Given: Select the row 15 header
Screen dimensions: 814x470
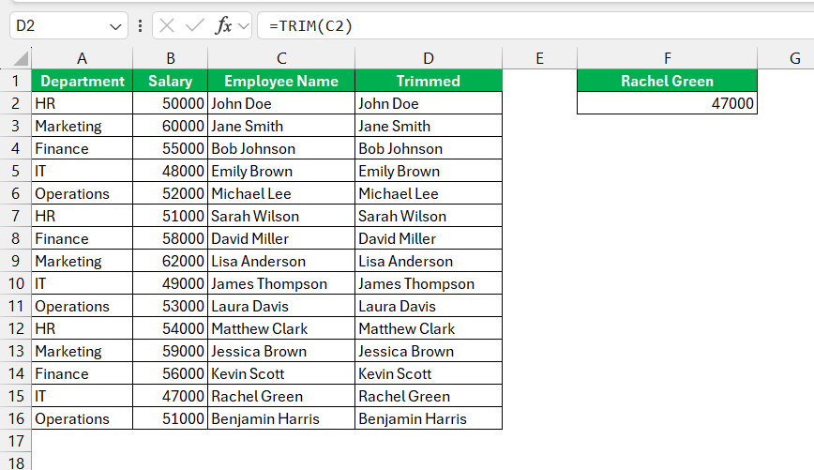Looking at the screenshot, I should (16, 396).
